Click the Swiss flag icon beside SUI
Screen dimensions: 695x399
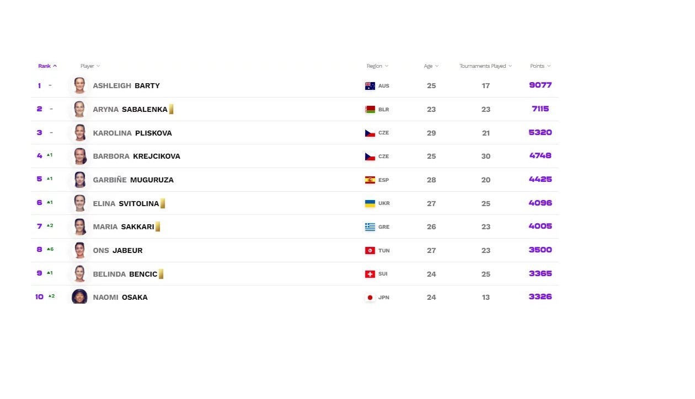pos(370,274)
